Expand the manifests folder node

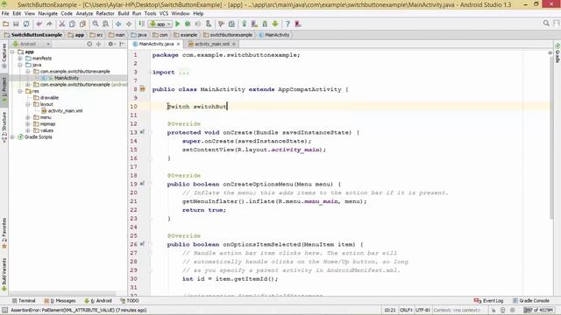click(x=20, y=59)
